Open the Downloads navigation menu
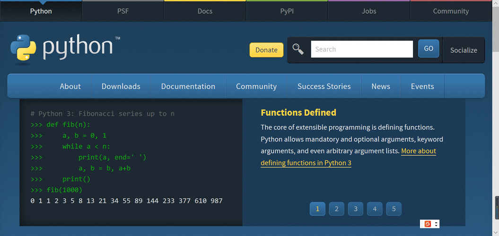499x236 pixels. click(x=121, y=86)
